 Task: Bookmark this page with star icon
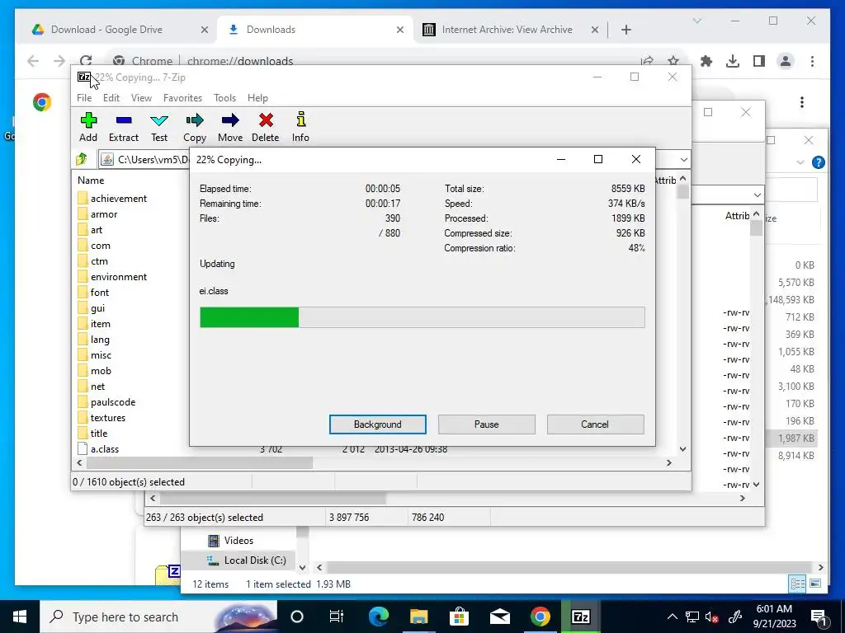click(x=673, y=61)
